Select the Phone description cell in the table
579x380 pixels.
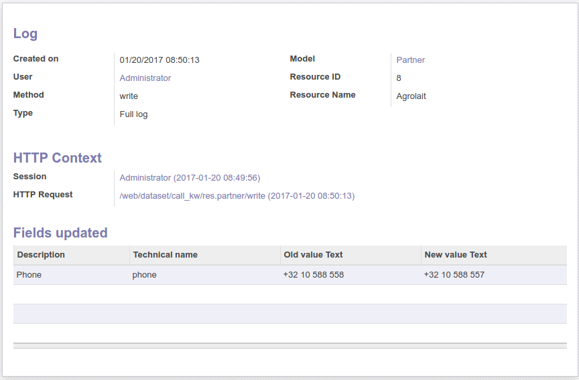pyautogui.click(x=29, y=275)
